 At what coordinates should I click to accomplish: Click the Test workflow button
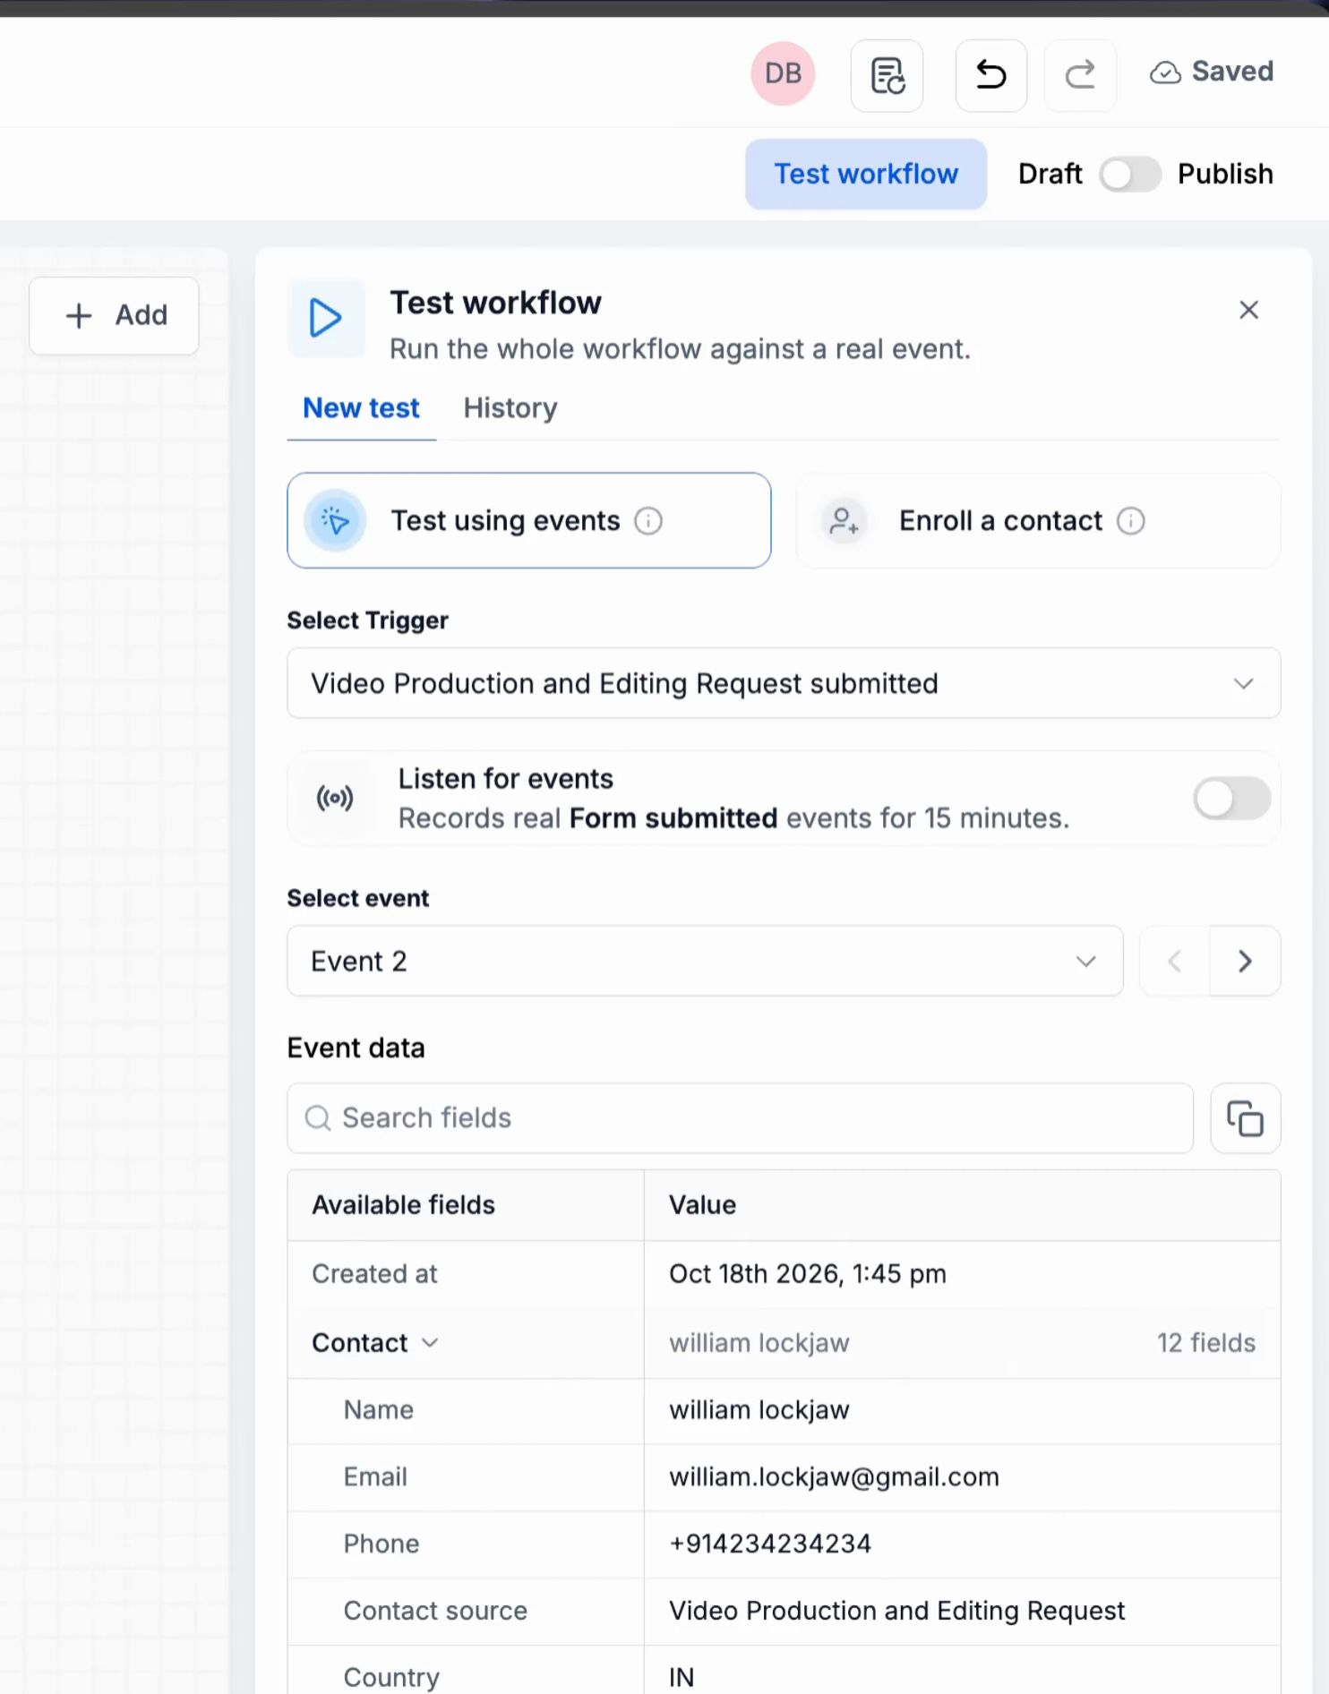coord(866,174)
